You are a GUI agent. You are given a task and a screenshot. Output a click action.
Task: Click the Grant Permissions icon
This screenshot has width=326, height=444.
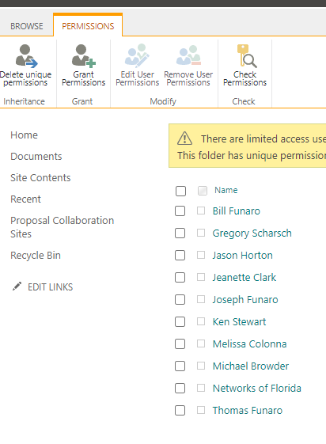tap(84, 56)
